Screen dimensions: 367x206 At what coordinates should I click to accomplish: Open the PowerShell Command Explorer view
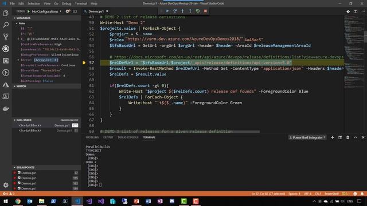6,97
